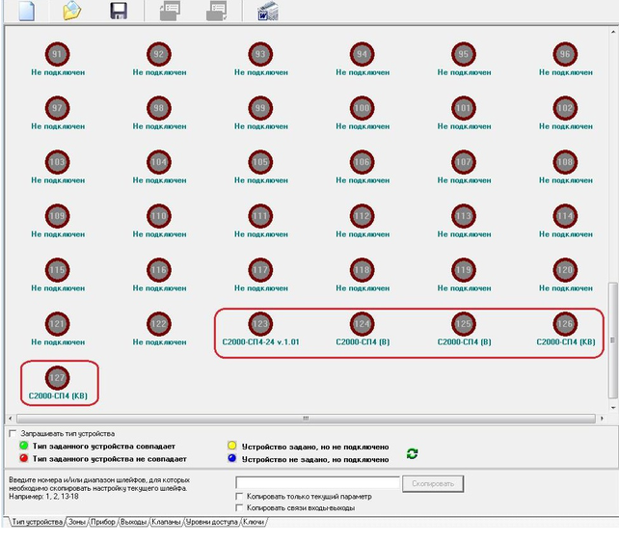Click 'Не подключен' label under device 122
Viewport: 619px width, 544px height.
tap(159, 342)
